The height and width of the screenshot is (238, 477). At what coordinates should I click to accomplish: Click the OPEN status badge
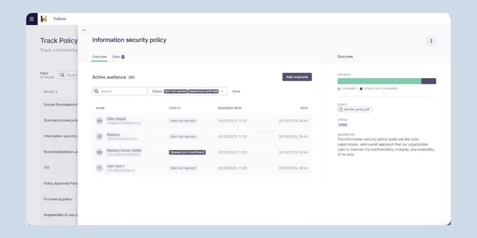[x=343, y=125]
